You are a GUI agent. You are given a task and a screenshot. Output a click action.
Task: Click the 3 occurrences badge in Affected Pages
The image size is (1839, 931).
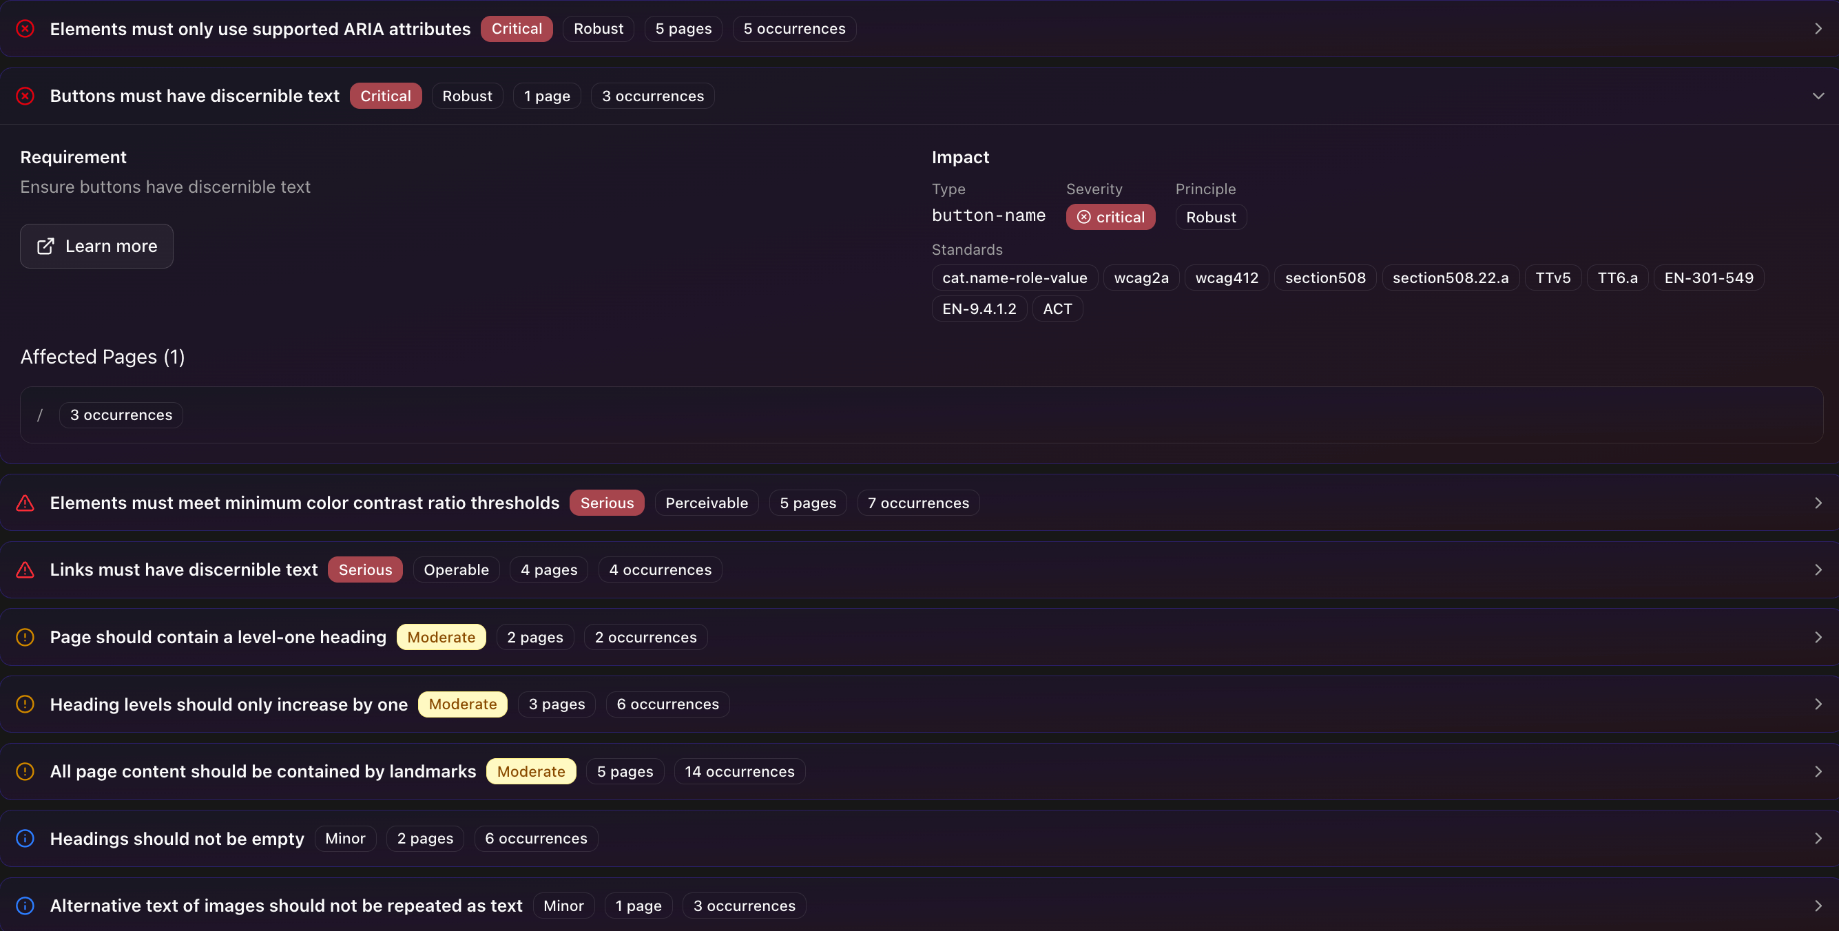tap(121, 415)
